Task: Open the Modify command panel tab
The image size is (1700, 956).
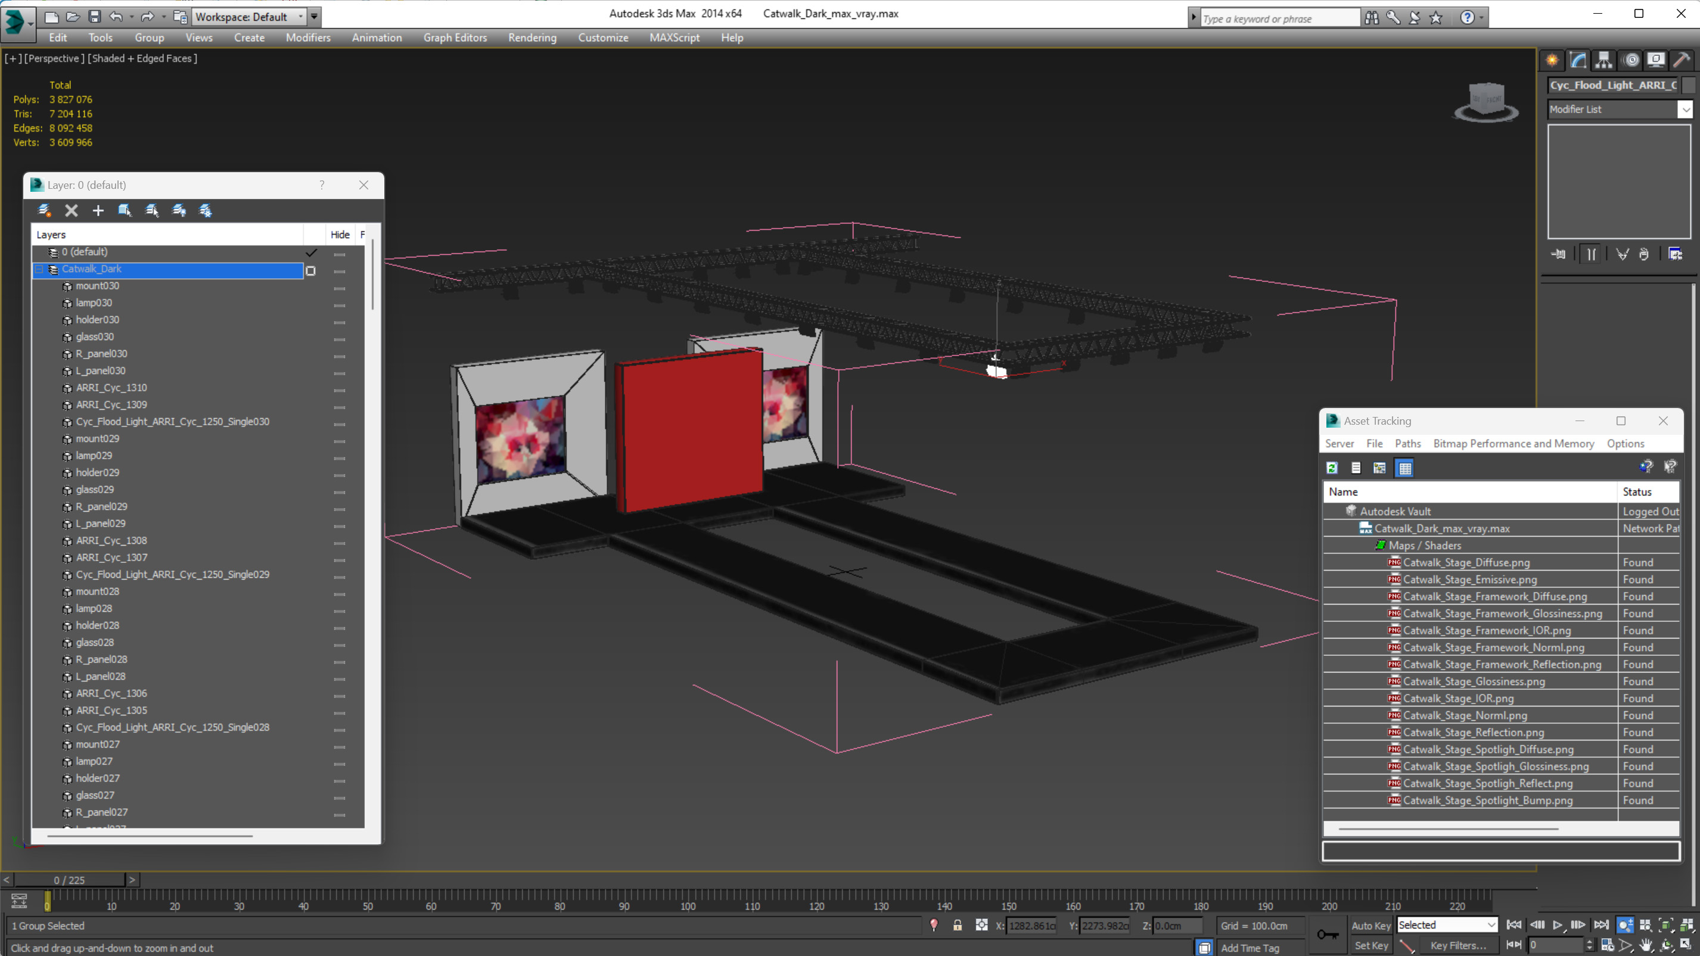Action: tap(1578, 60)
